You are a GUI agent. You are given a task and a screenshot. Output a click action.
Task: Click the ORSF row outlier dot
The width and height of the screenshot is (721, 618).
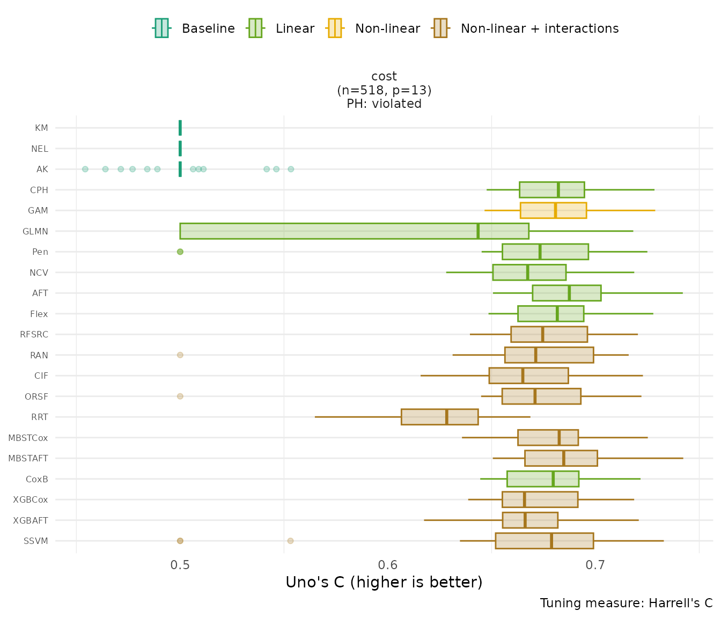coord(180,396)
